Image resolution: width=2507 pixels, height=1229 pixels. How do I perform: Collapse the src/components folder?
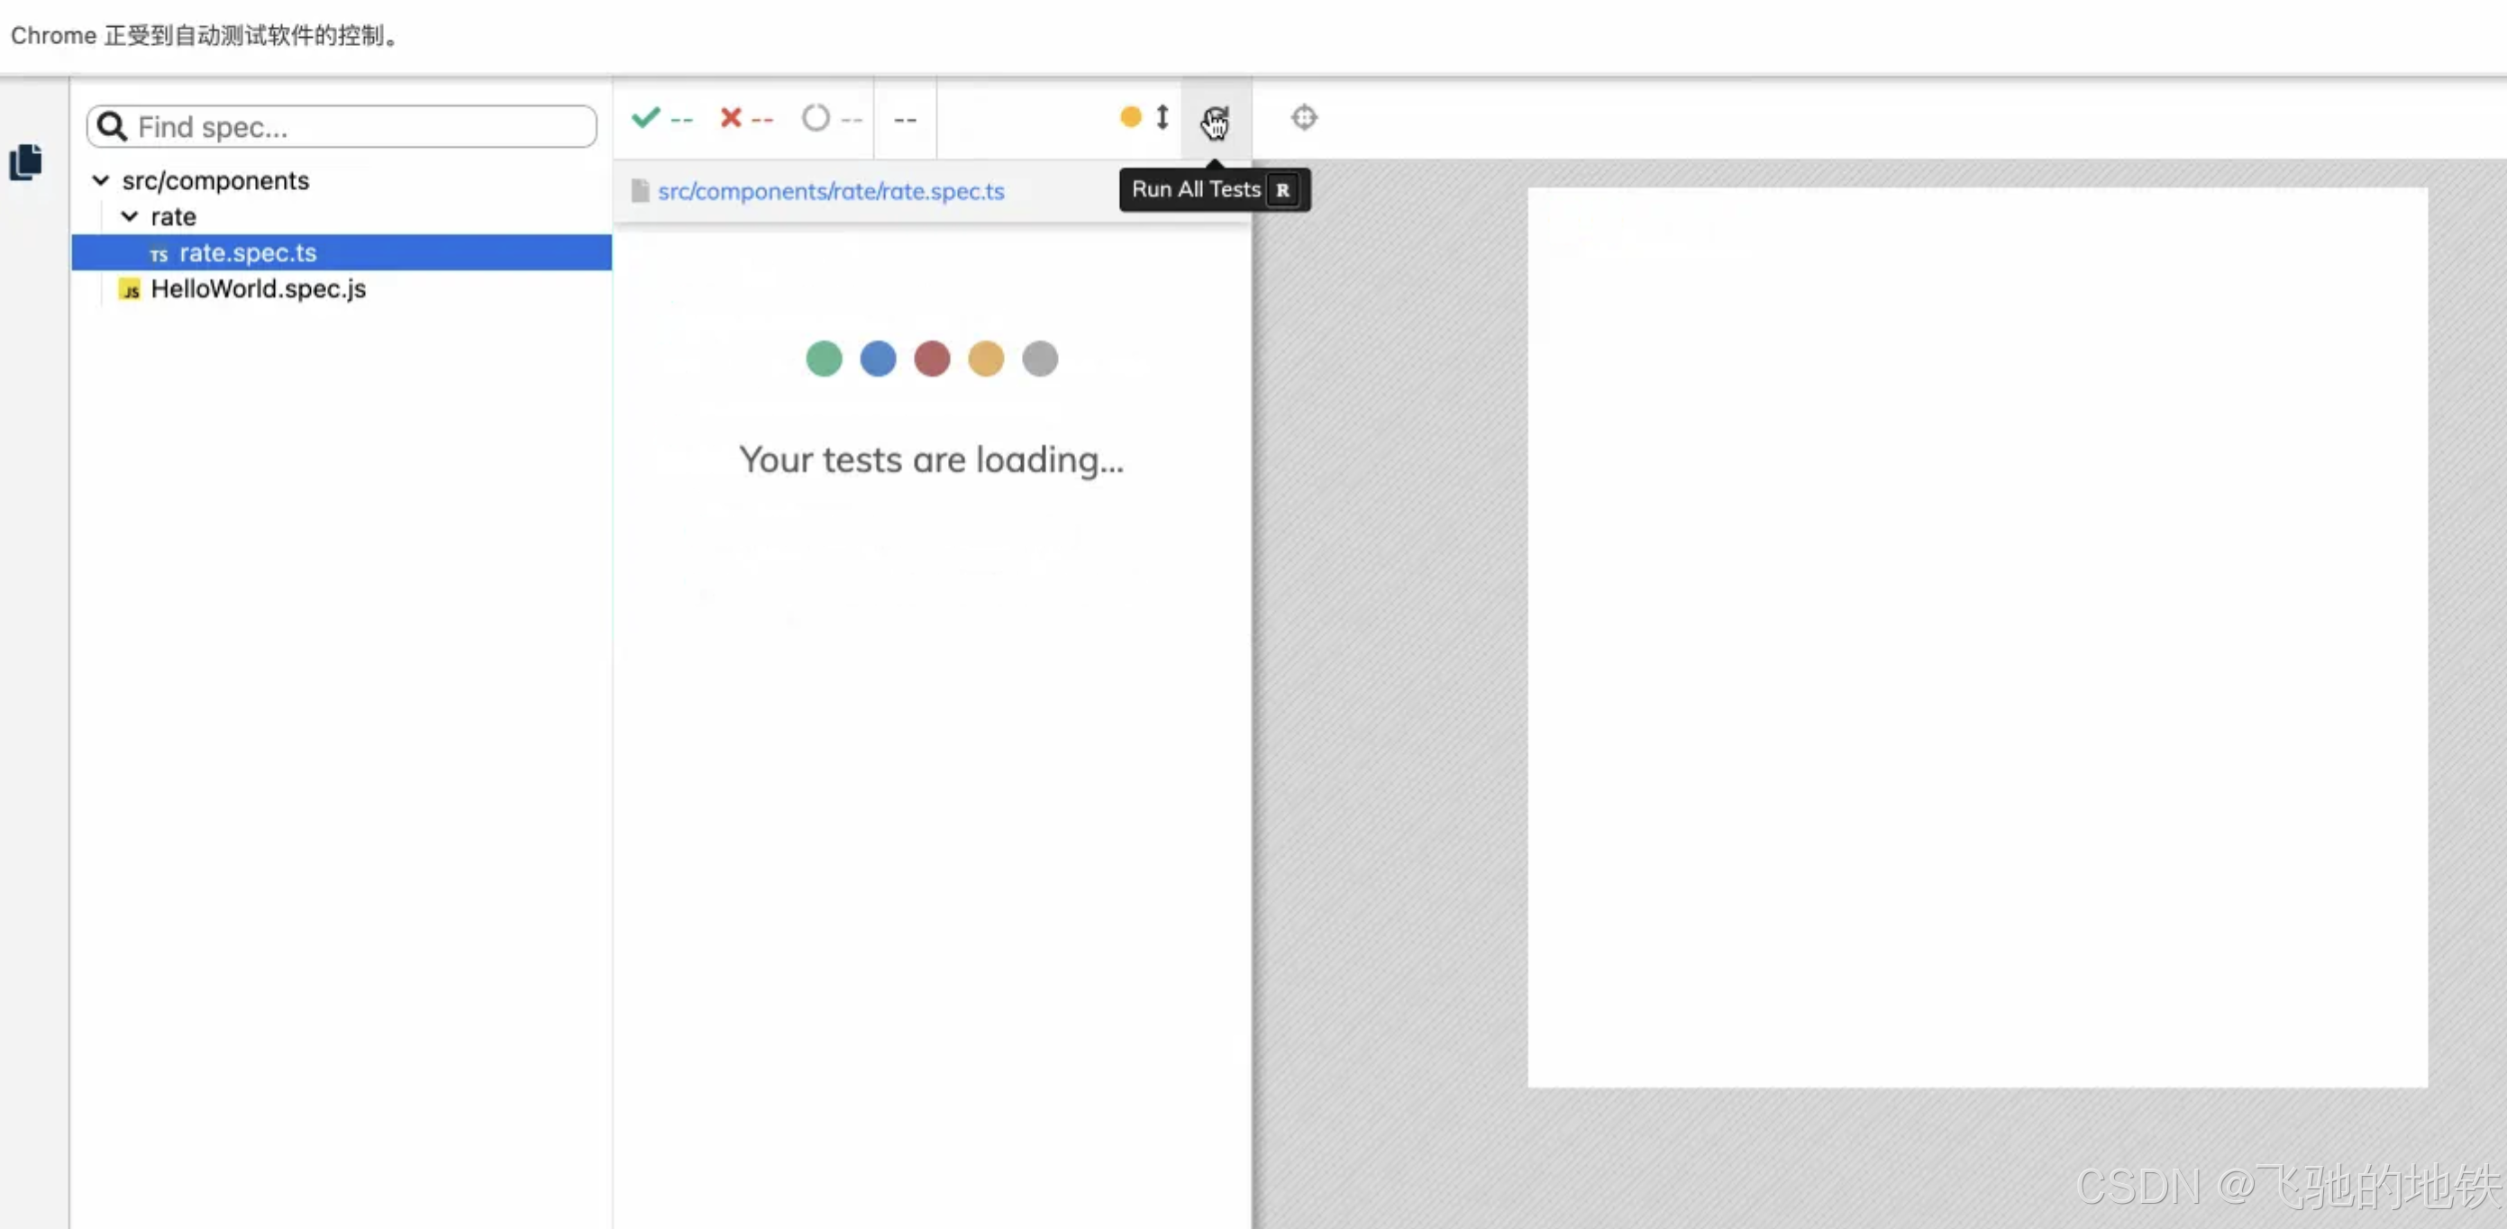100,181
